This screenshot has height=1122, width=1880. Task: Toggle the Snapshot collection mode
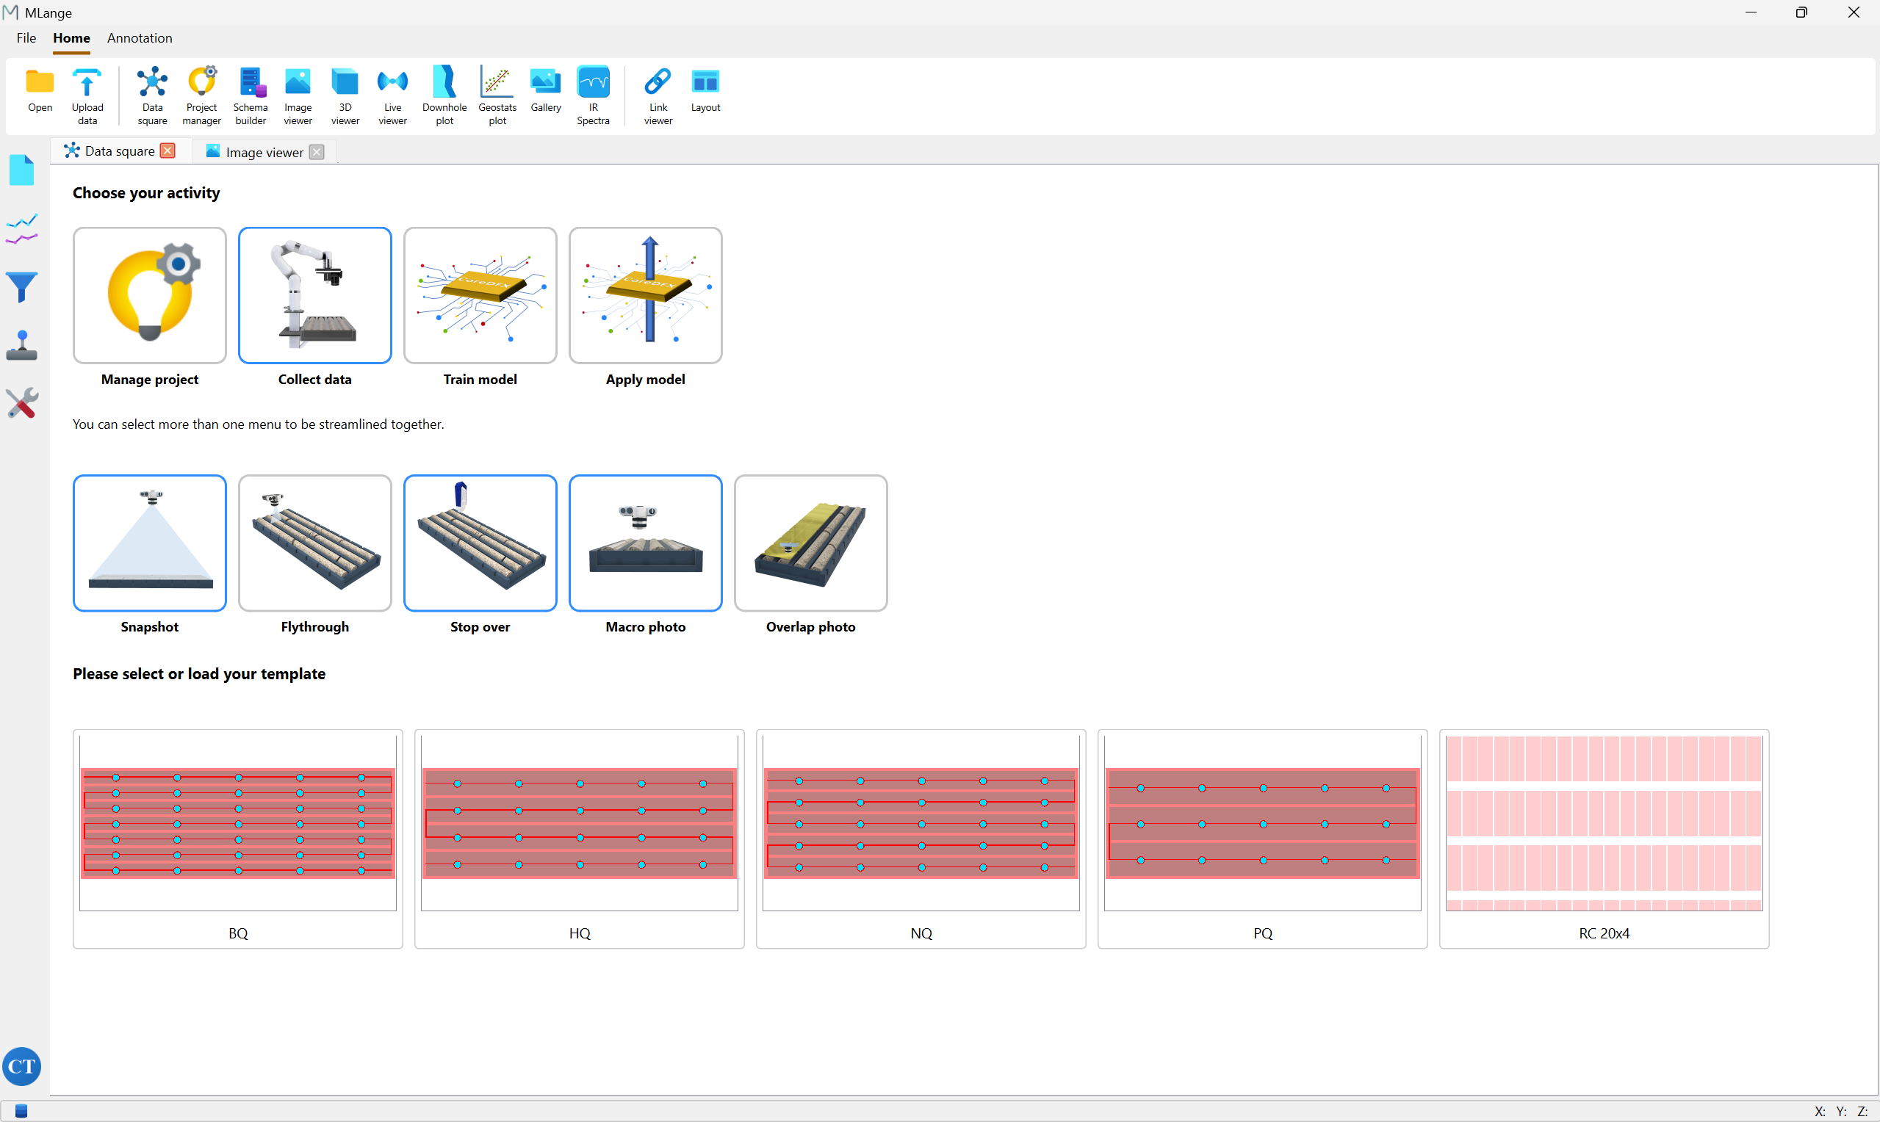pos(150,543)
